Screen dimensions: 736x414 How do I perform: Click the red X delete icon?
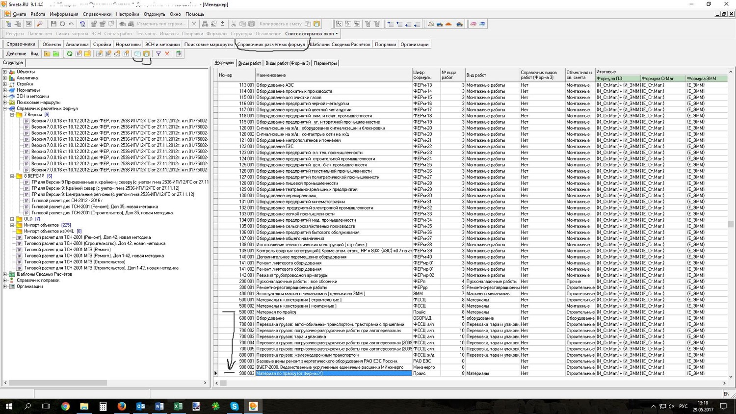click(x=167, y=53)
